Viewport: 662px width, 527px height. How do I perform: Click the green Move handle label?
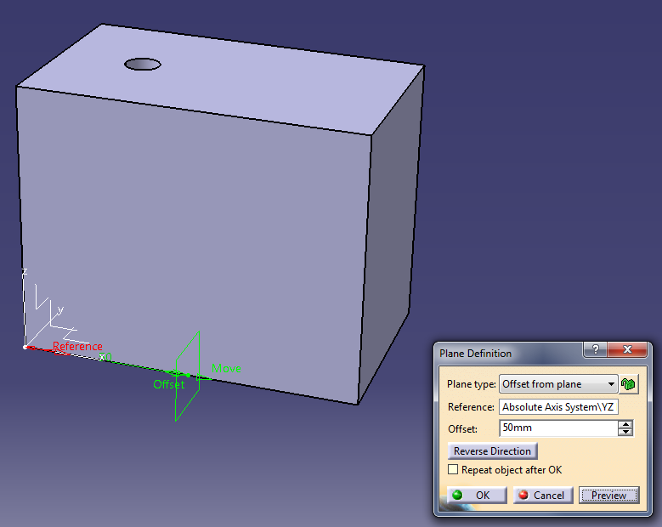226,368
